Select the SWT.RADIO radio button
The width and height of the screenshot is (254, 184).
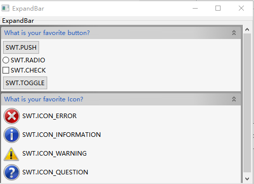6,60
